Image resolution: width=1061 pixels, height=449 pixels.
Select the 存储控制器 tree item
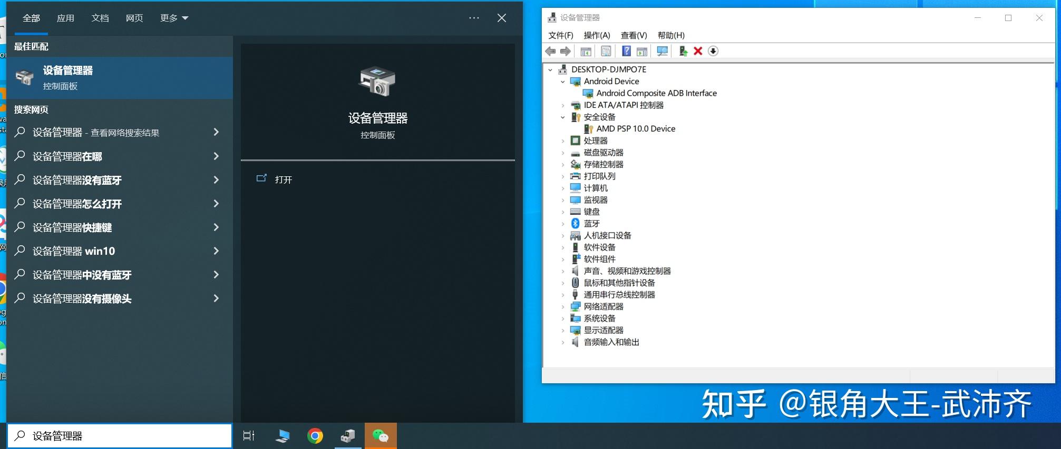coord(603,164)
